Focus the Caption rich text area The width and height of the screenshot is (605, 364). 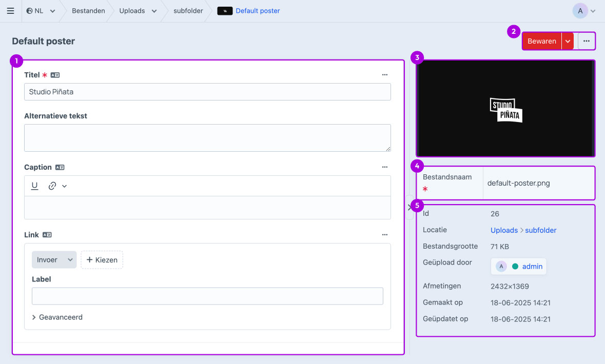(207, 208)
